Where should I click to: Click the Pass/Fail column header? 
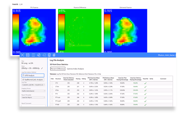click(145, 79)
